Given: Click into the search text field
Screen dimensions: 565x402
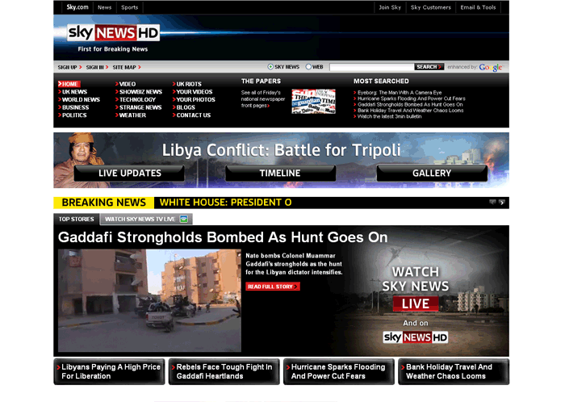Looking at the screenshot, I should (x=371, y=67).
